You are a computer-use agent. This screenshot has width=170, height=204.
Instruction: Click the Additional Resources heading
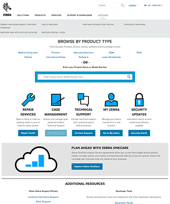[x=85, y=184]
